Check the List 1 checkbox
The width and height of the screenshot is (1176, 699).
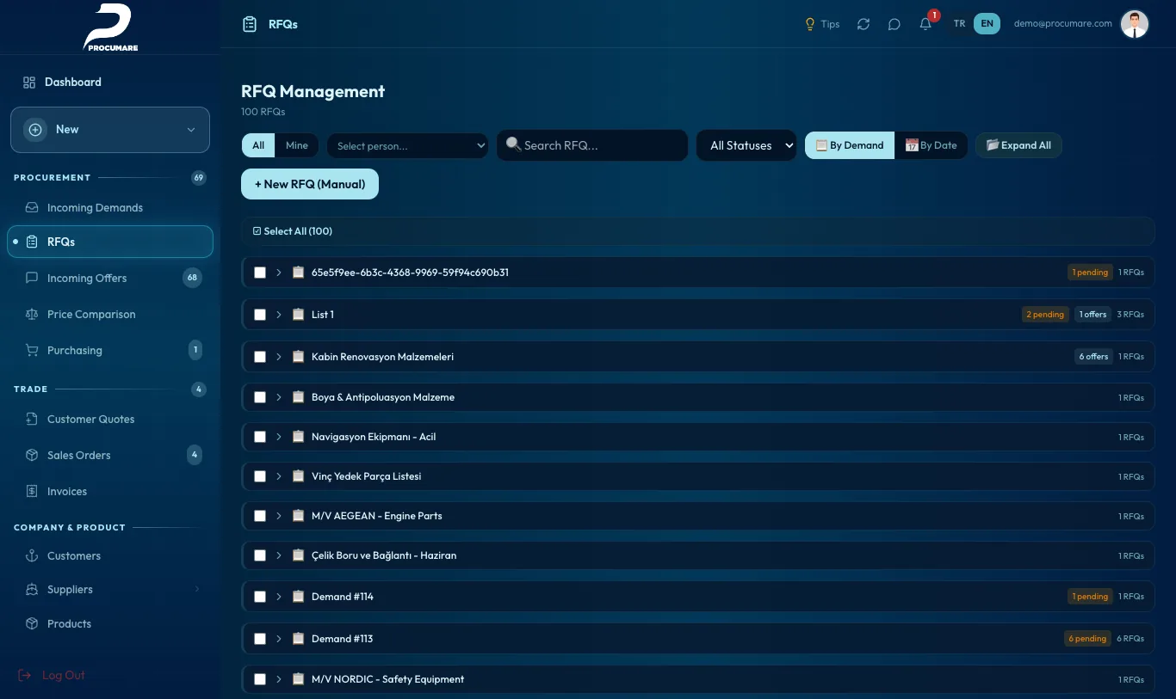(260, 315)
